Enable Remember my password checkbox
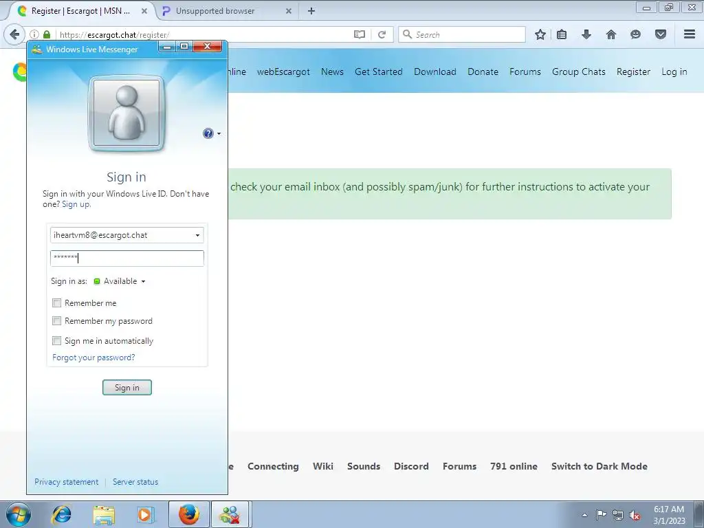This screenshot has width=704, height=528. point(56,321)
